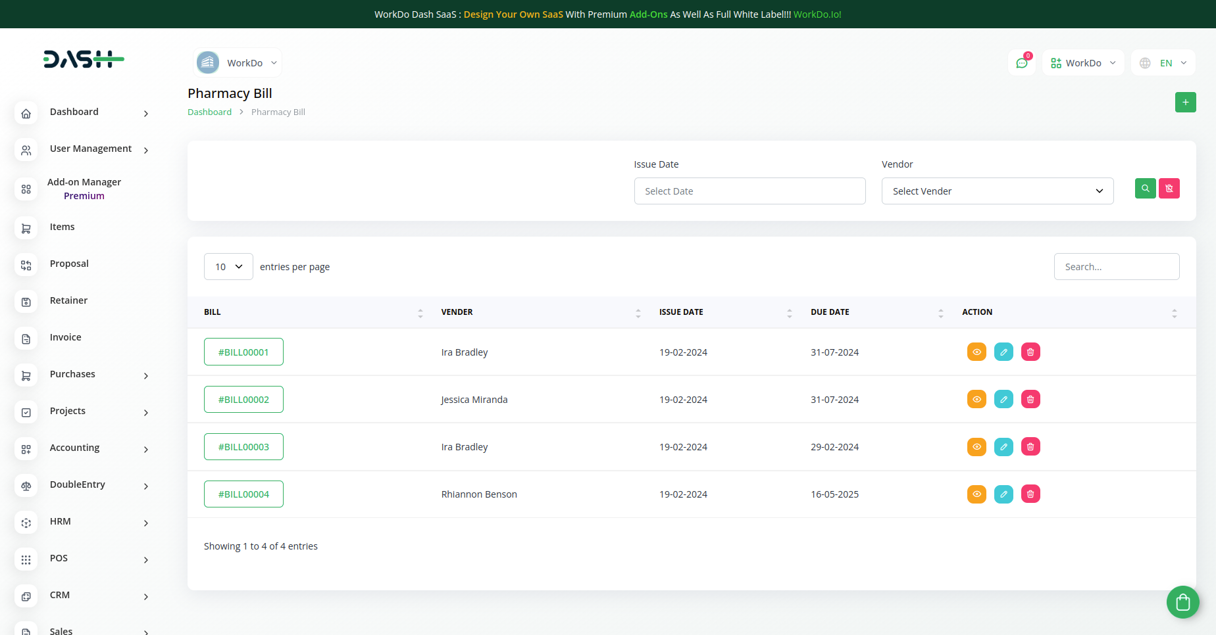Open the #BILL00003 bill link

[243, 447]
